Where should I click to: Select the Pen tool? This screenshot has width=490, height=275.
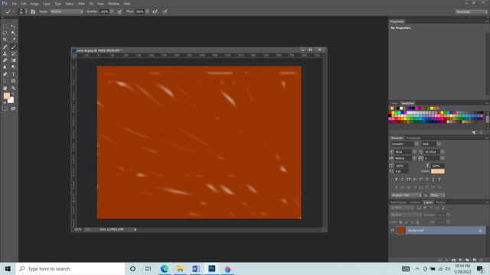5,74
